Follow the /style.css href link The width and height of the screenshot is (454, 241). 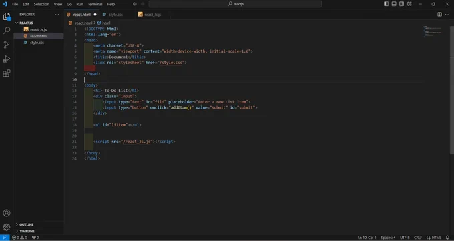[x=172, y=63]
